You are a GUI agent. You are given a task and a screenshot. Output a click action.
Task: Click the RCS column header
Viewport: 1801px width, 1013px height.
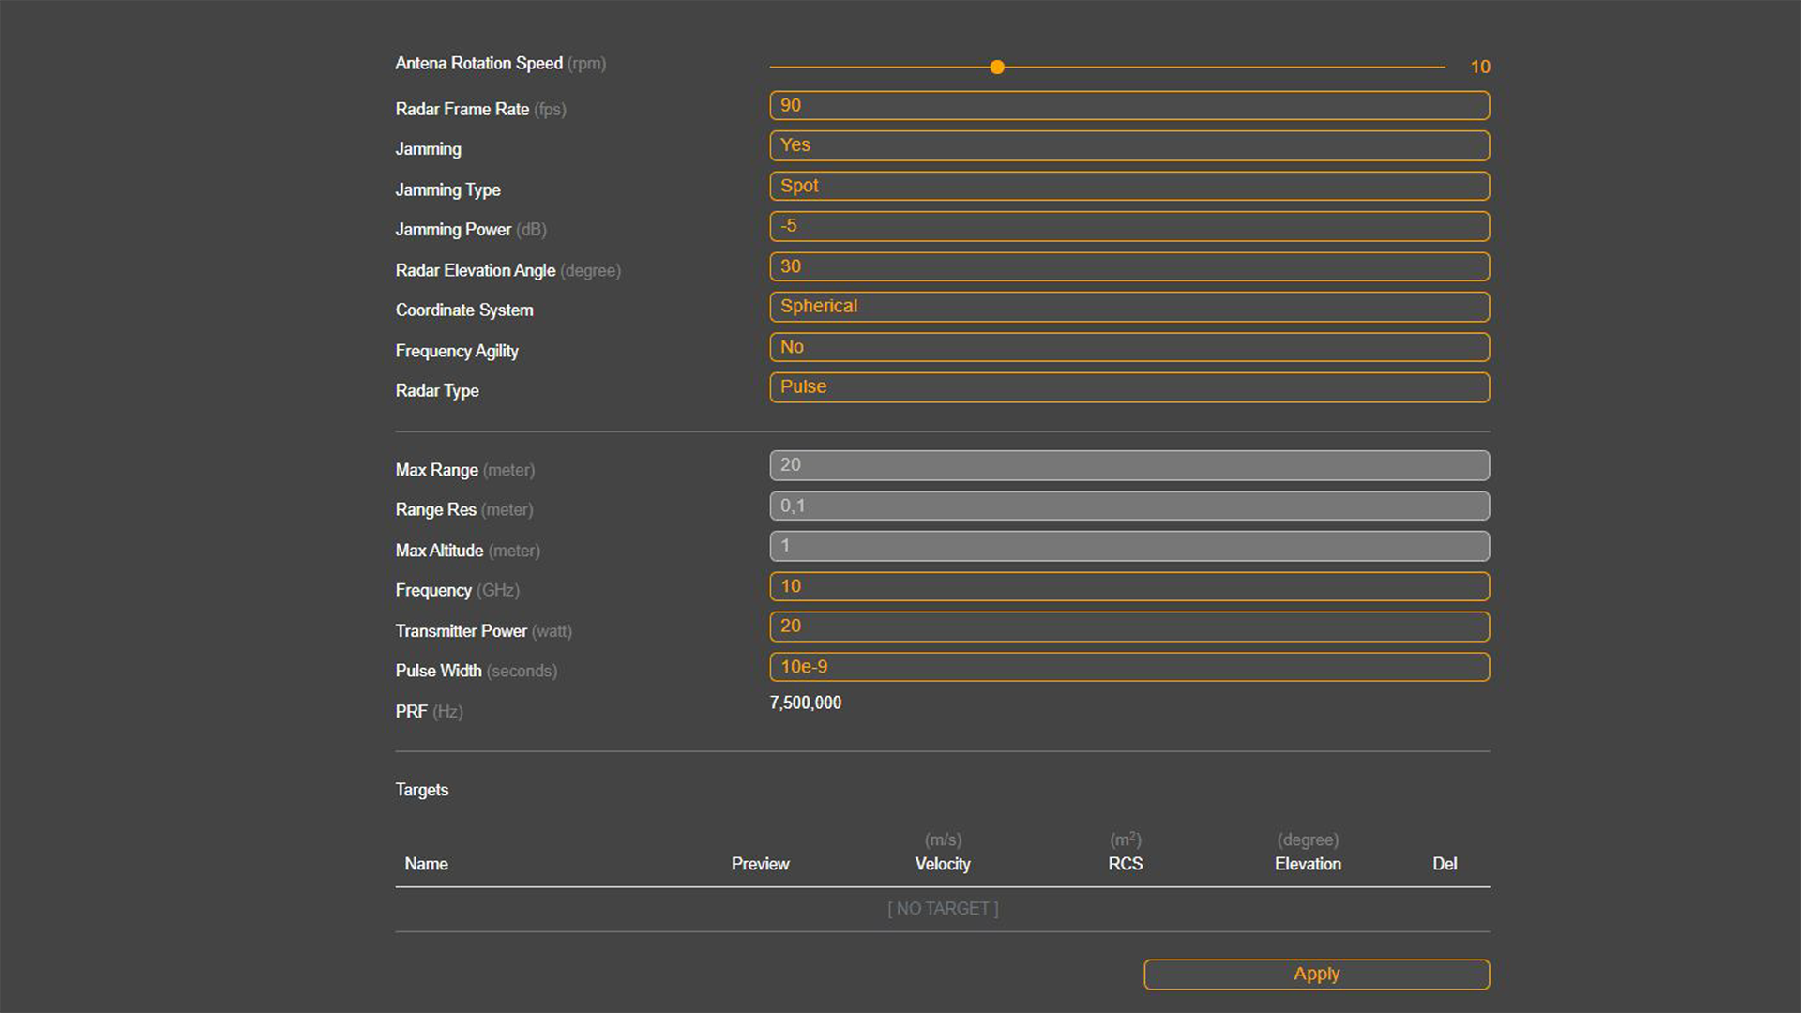click(1125, 864)
